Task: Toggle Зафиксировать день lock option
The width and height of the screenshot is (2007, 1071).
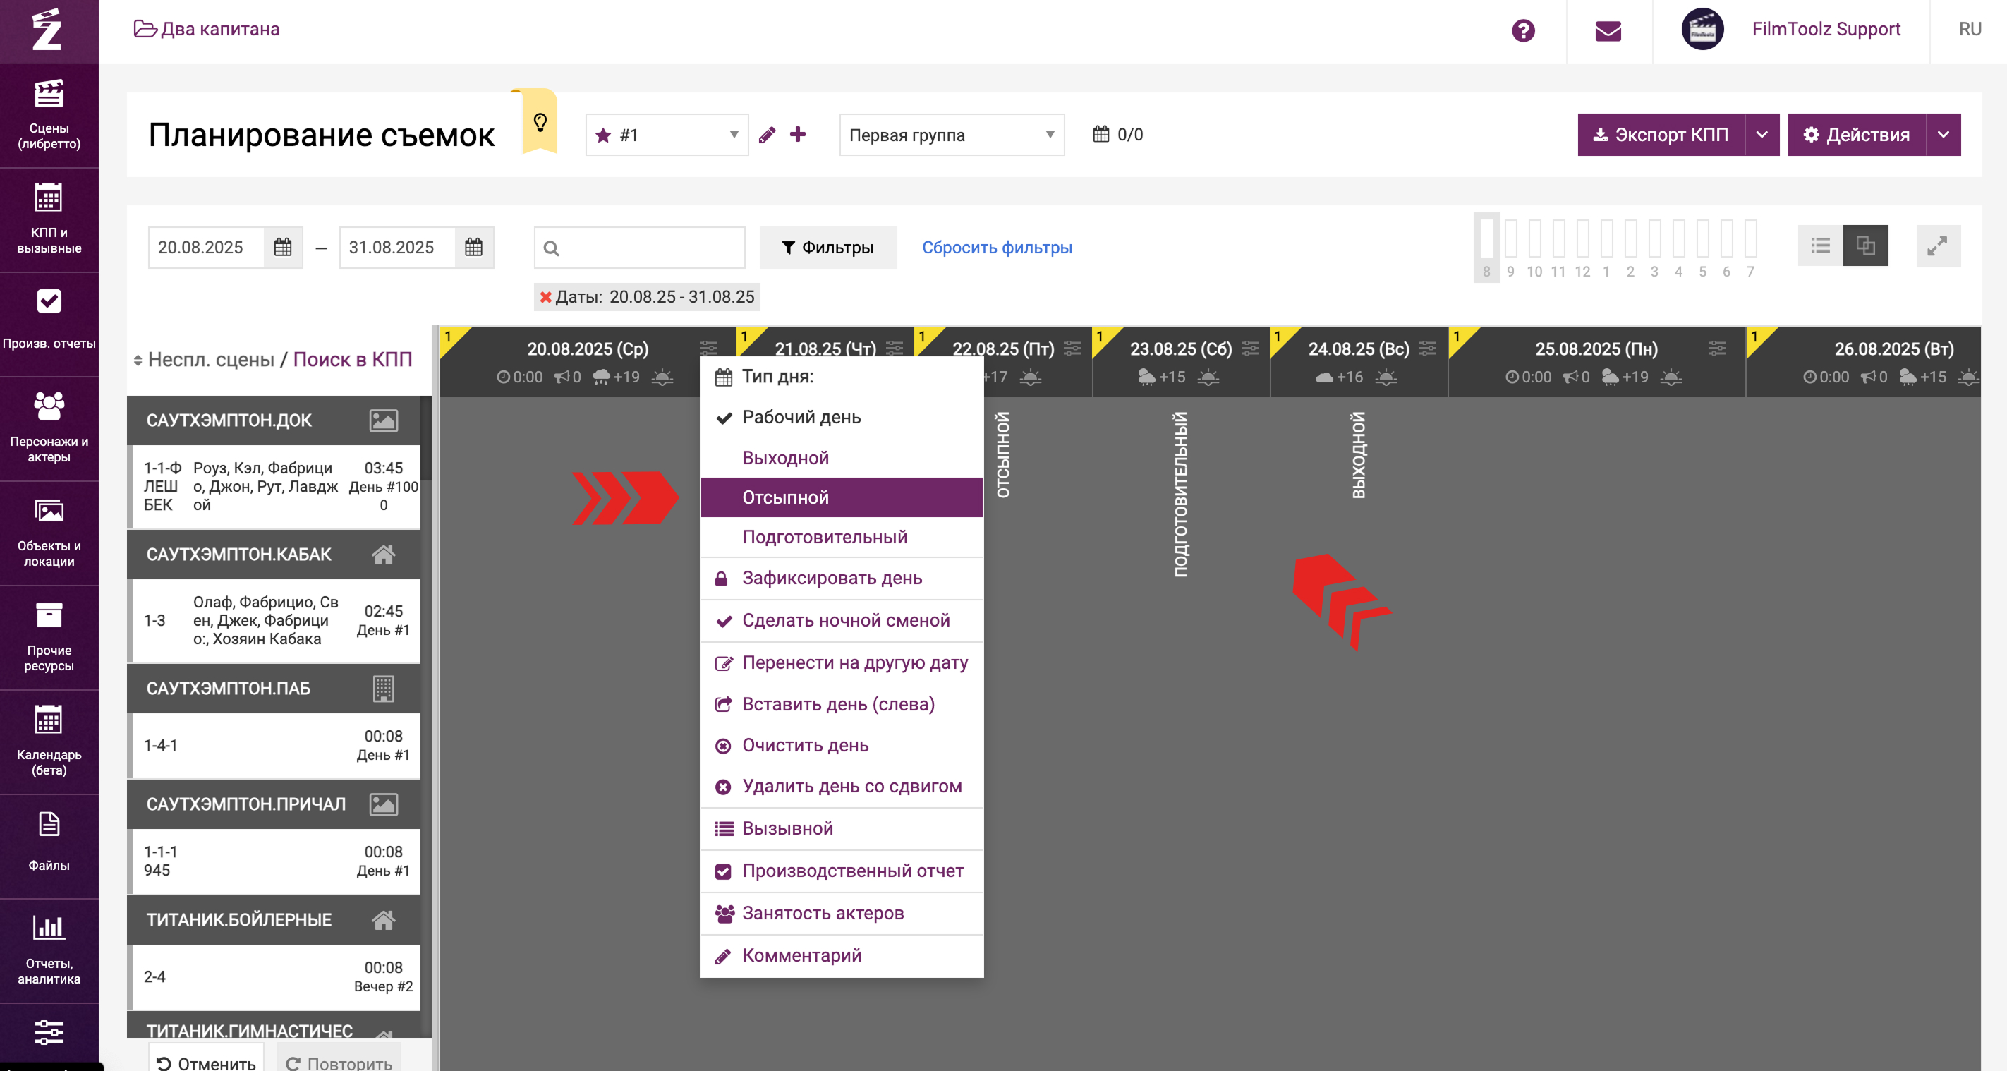Action: point(842,579)
